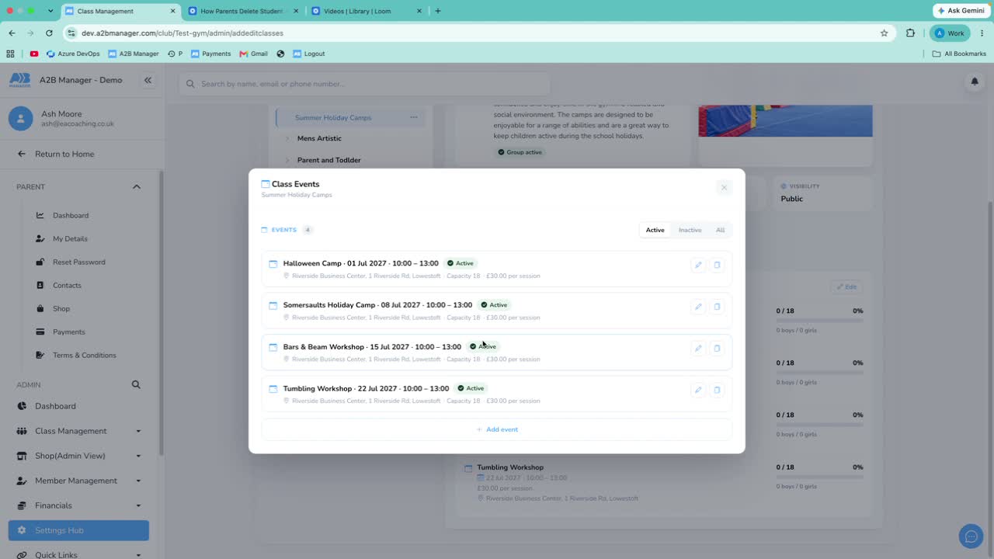The height and width of the screenshot is (559, 994).
Task: Open Contacts page
Action: click(67, 285)
